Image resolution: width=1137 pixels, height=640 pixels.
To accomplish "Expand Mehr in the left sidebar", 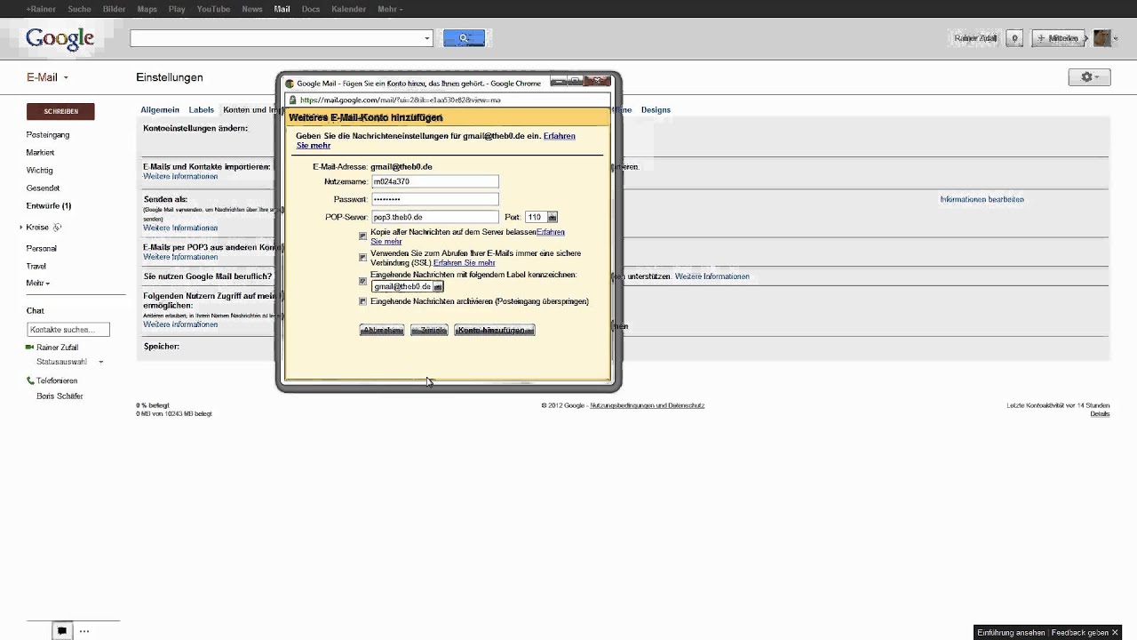I will coord(38,284).
